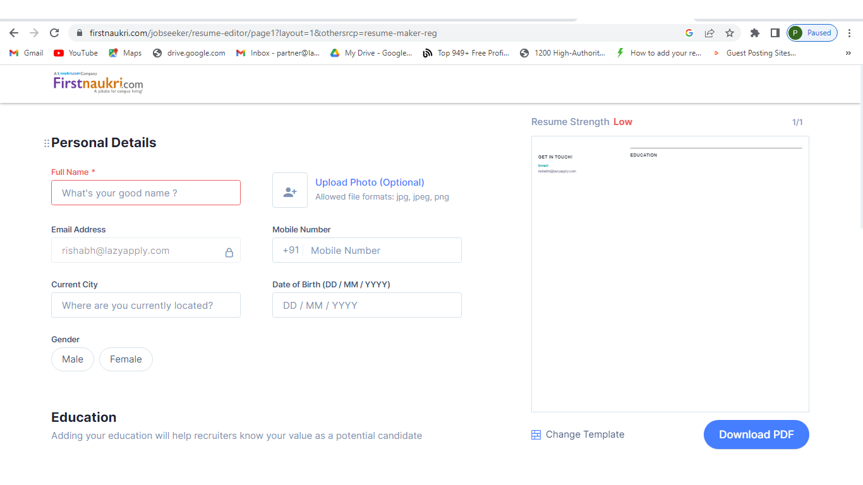Viewport: 863px width, 485px height.
Task: Click the browser reload page icon
Action: pyautogui.click(x=54, y=33)
